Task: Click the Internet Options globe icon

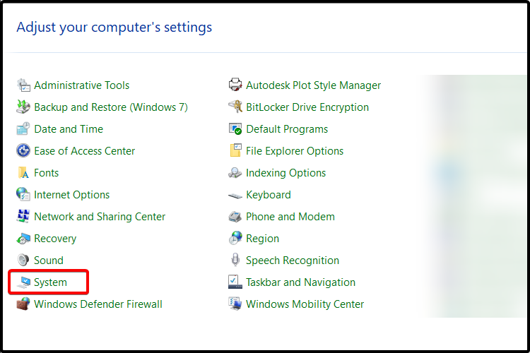Action: pos(23,195)
